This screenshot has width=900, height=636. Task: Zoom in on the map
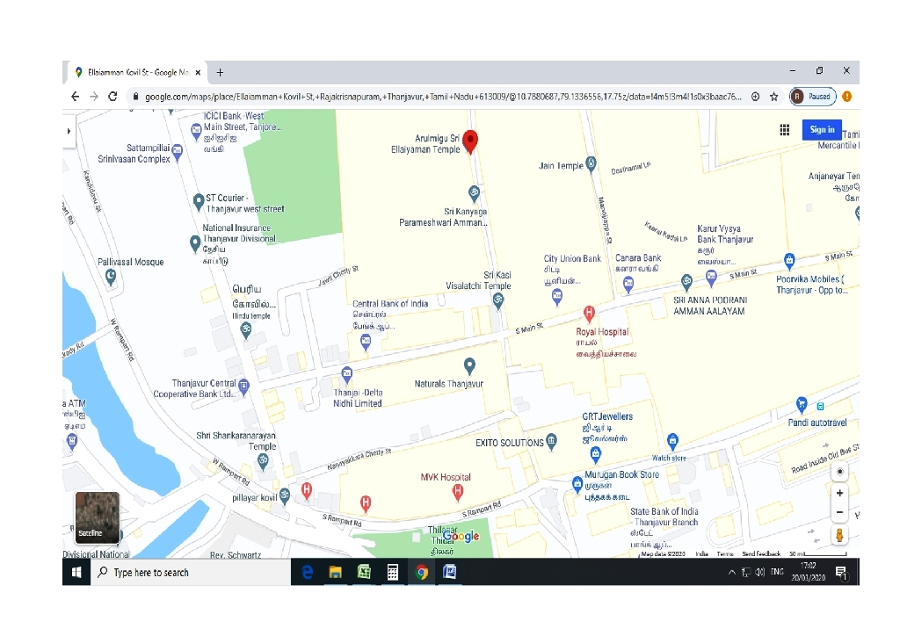[x=840, y=494]
